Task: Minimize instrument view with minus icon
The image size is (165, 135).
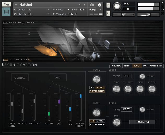Action: [x=162, y=6]
